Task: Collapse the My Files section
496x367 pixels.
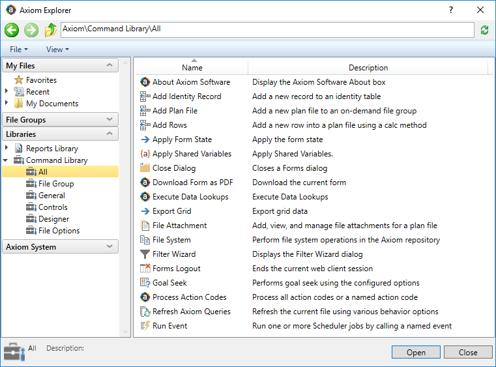Action: coord(110,66)
